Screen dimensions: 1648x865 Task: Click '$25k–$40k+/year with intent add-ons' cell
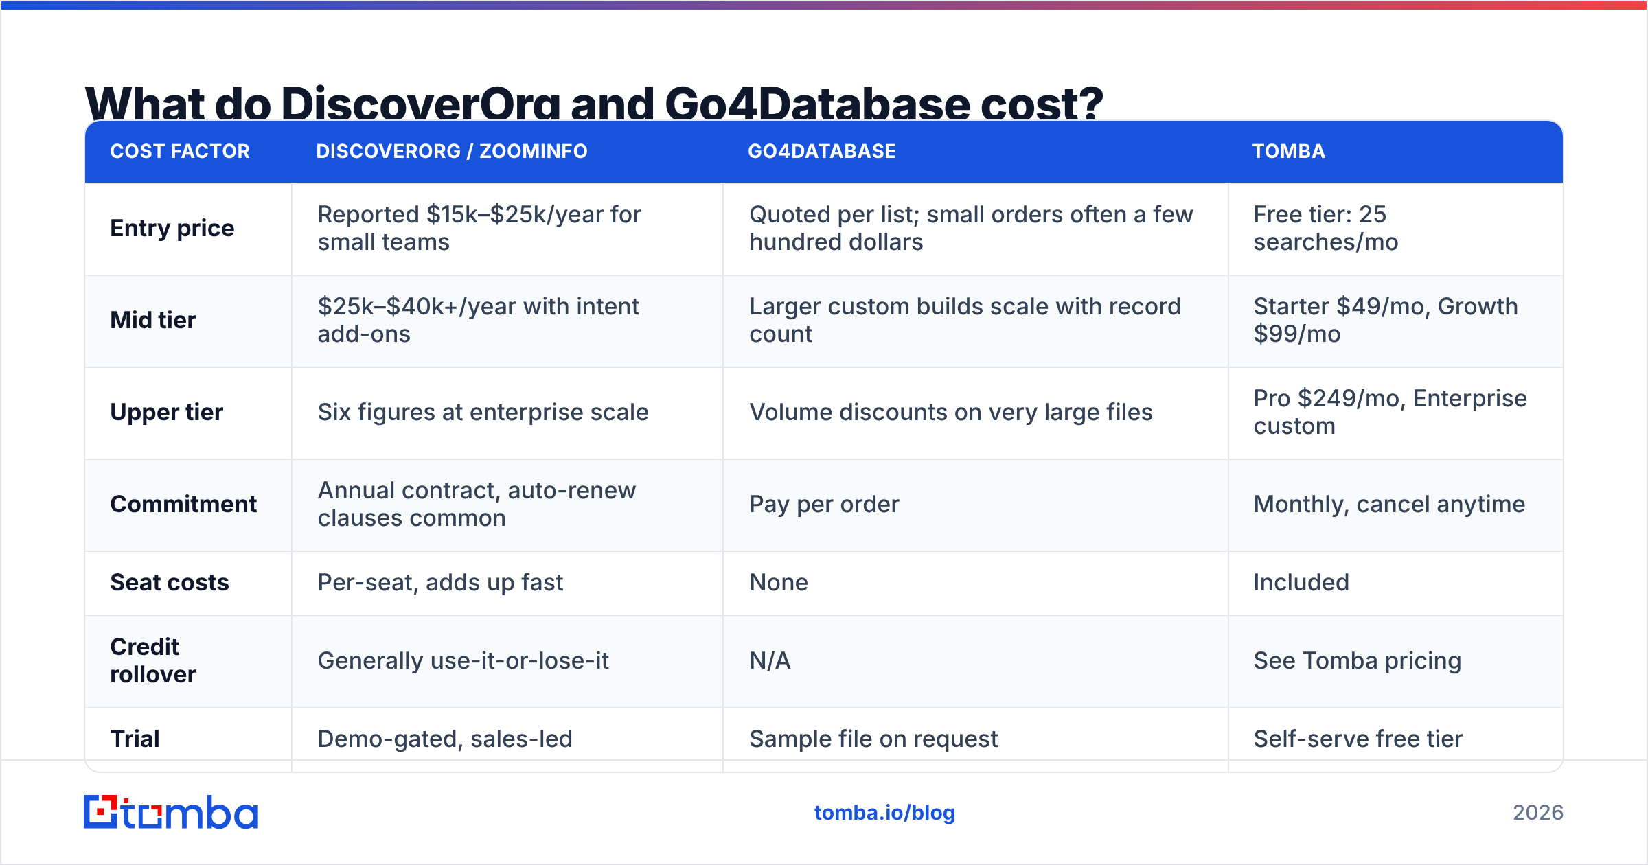[478, 320]
